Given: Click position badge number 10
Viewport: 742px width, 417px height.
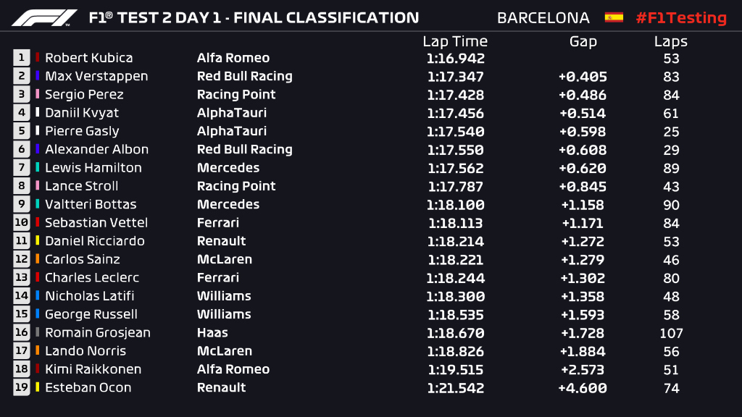Looking at the screenshot, I should [21, 223].
